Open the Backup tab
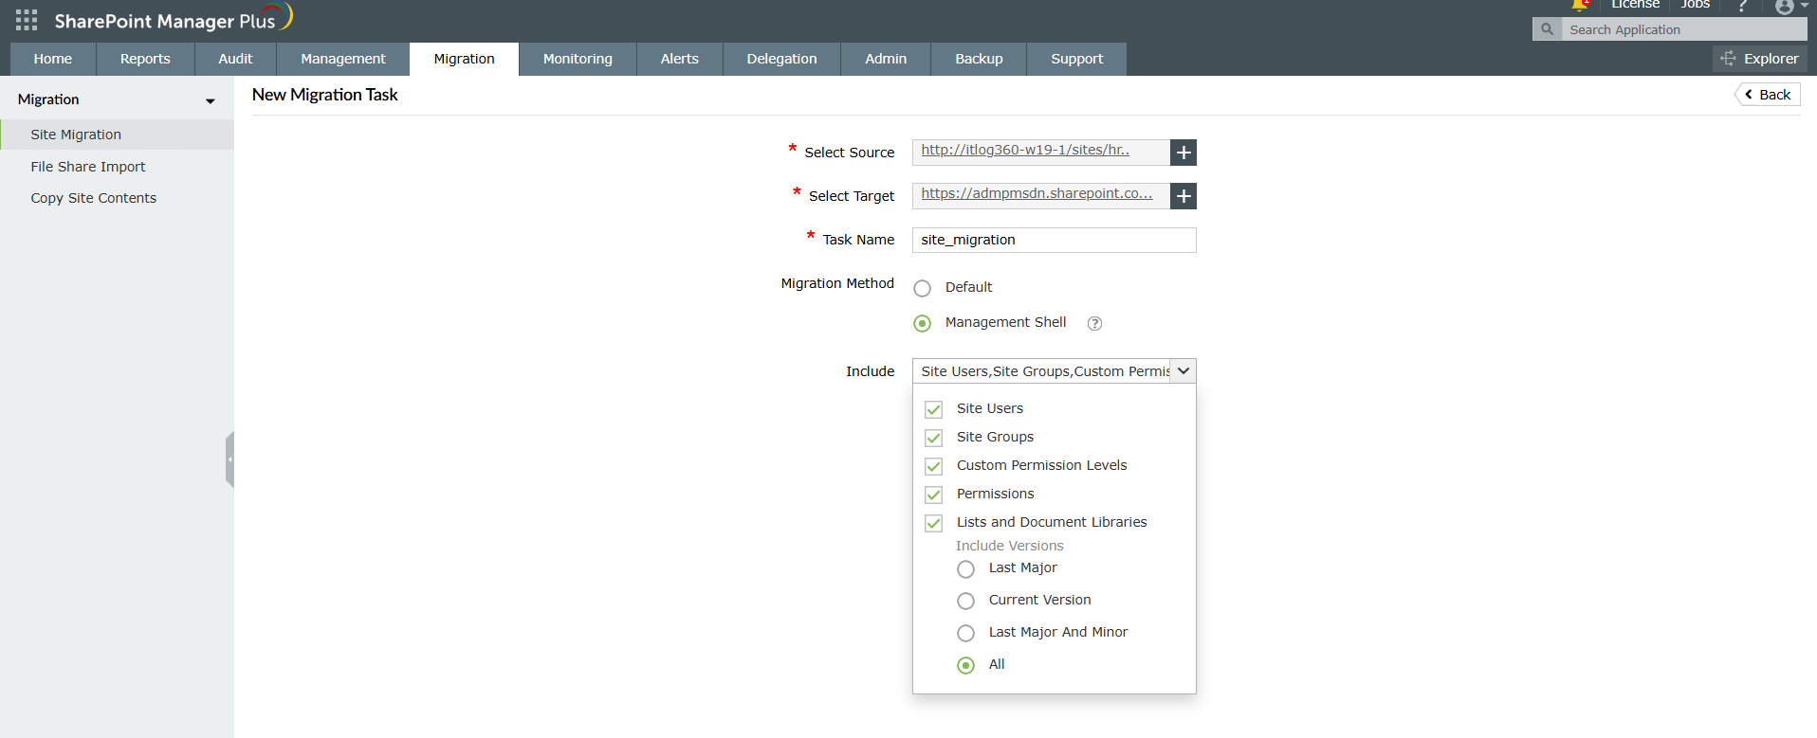Screen dimensions: 1817x738 pos(979,59)
